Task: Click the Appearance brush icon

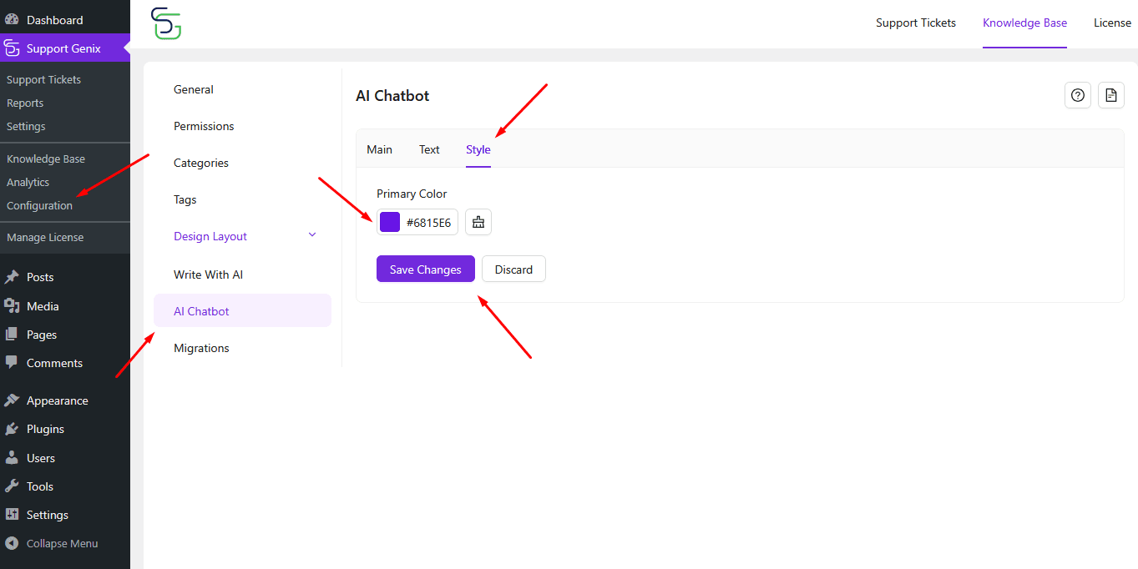Action: (x=12, y=400)
